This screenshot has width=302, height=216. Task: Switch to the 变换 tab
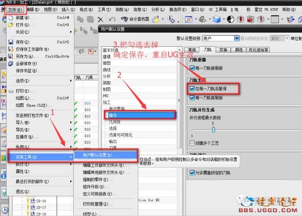[223, 50]
